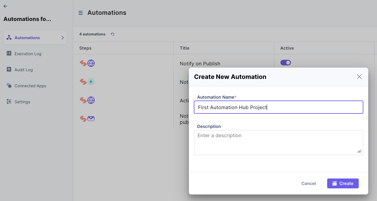Click the Execution Log icon in sidebar

coord(9,54)
